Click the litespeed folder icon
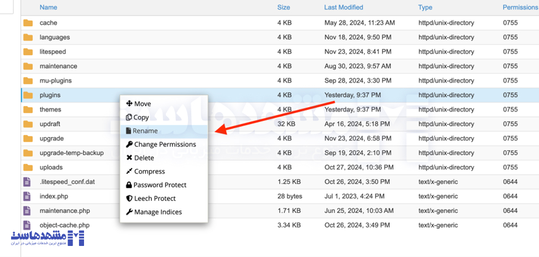Viewport: 539px width, 257px height. point(28,52)
